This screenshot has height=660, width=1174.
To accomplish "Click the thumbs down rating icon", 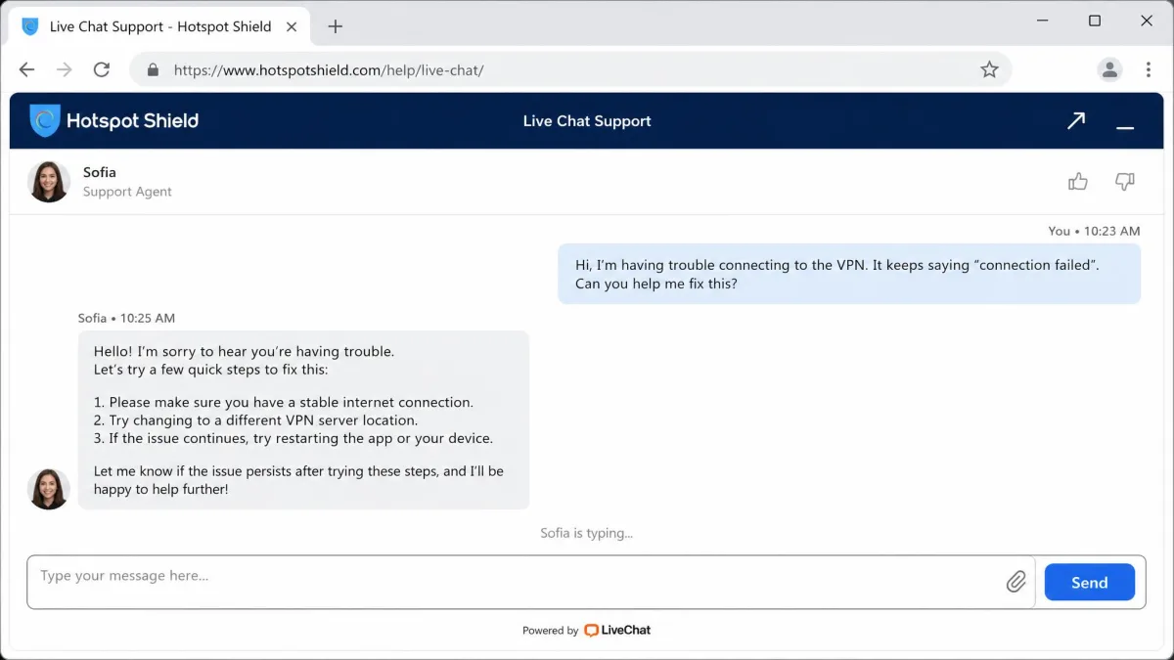I will click(1125, 182).
